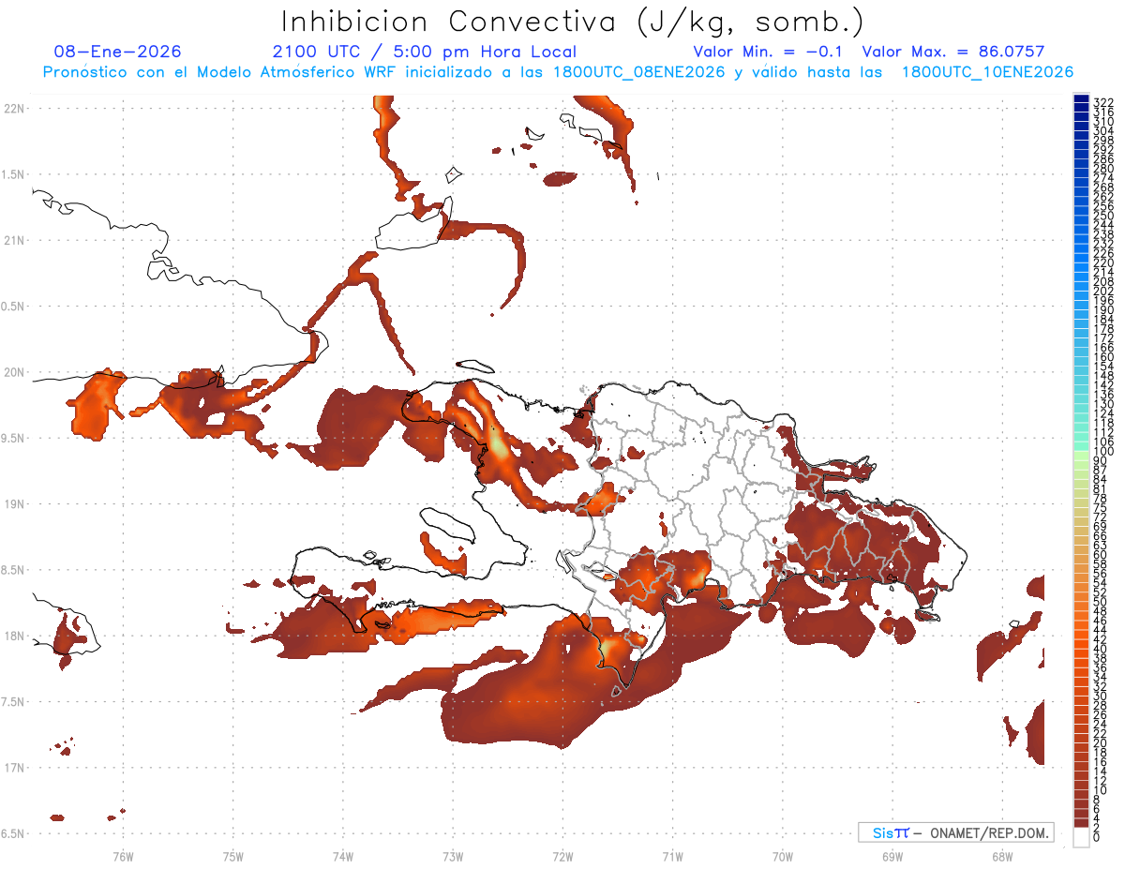Click the '20N' latitude label

[x=14, y=372]
